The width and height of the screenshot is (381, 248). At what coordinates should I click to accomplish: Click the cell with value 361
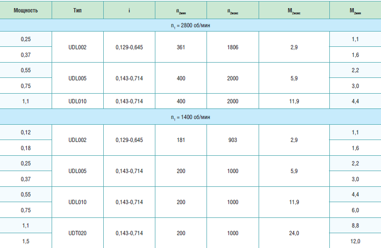tap(181, 47)
